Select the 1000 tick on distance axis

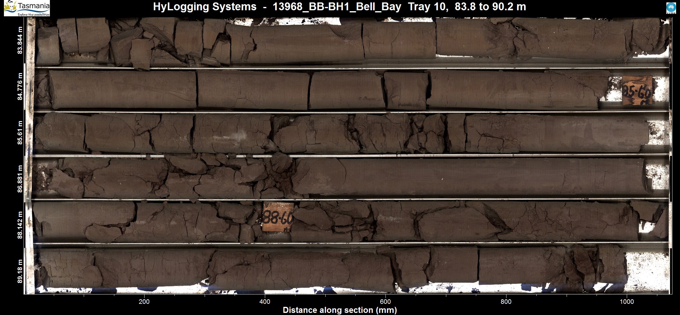coord(626,301)
